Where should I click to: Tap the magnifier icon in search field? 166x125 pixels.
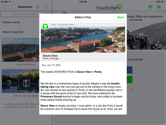[x=15, y=14]
